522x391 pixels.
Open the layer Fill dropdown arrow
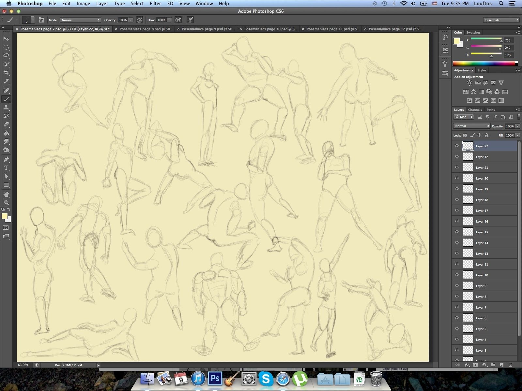517,135
